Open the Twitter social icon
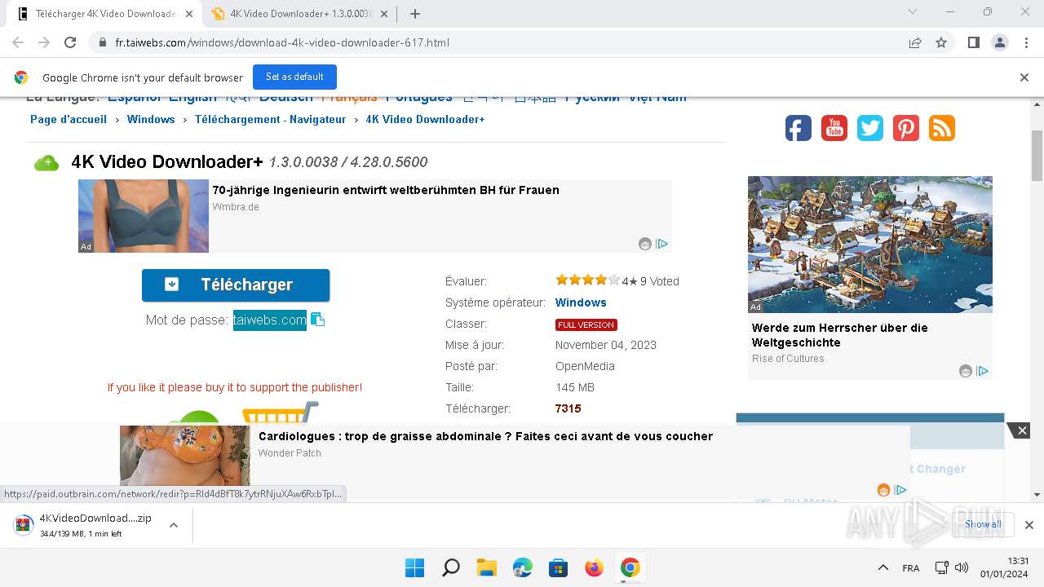Screen dimensions: 1044x587 pos(870,128)
